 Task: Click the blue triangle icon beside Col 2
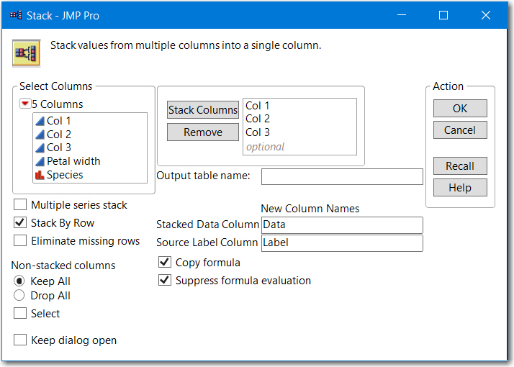pos(40,135)
